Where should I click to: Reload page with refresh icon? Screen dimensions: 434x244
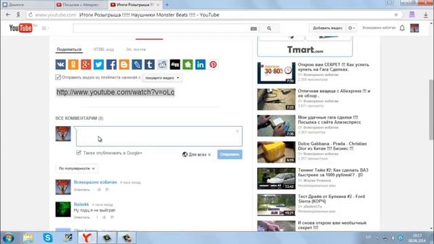tap(31, 15)
